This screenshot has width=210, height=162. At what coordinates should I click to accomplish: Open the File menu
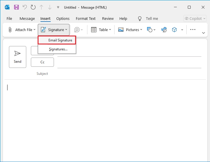pos(9,19)
